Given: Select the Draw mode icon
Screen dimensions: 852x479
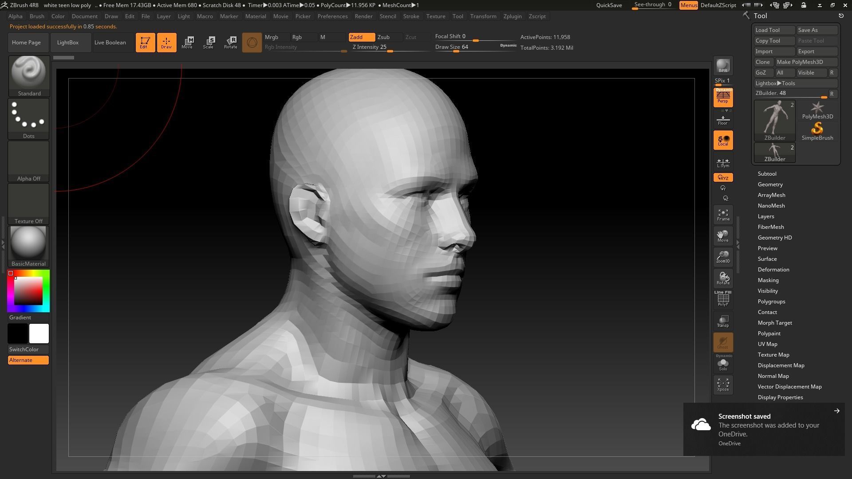Looking at the screenshot, I should (x=166, y=43).
